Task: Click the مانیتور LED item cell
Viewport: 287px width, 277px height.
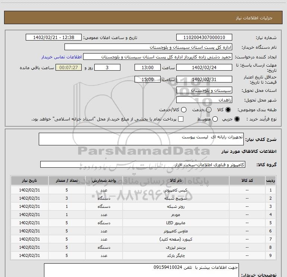Action: (176, 223)
